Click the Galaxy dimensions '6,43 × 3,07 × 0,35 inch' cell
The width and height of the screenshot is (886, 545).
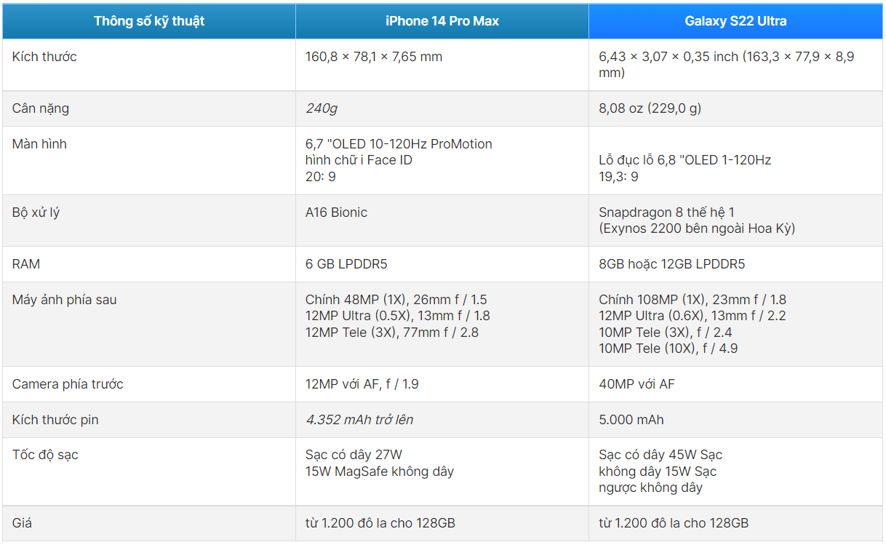(x=735, y=65)
